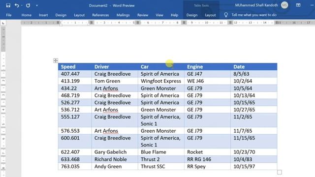The width and height of the screenshot is (315, 177).
Task: Open account name MUhammed Shafi Kandoth
Action: [256, 5]
